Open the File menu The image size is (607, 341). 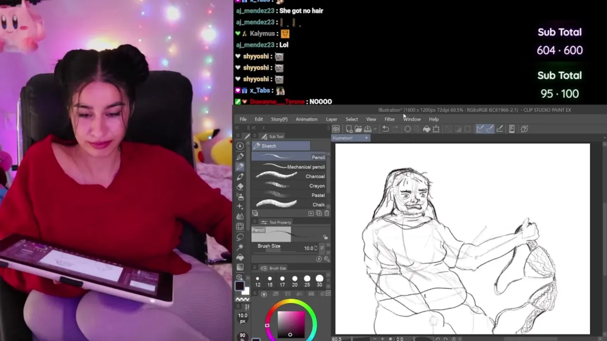[243, 119]
